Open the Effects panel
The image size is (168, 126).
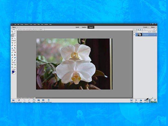[x=136, y=100]
